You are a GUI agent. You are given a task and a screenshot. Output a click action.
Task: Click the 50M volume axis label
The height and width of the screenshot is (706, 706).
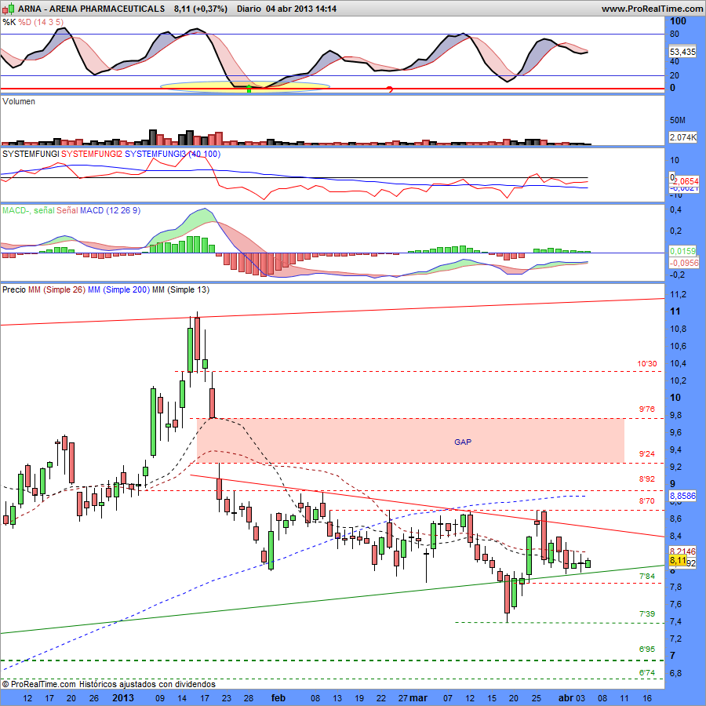point(677,120)
